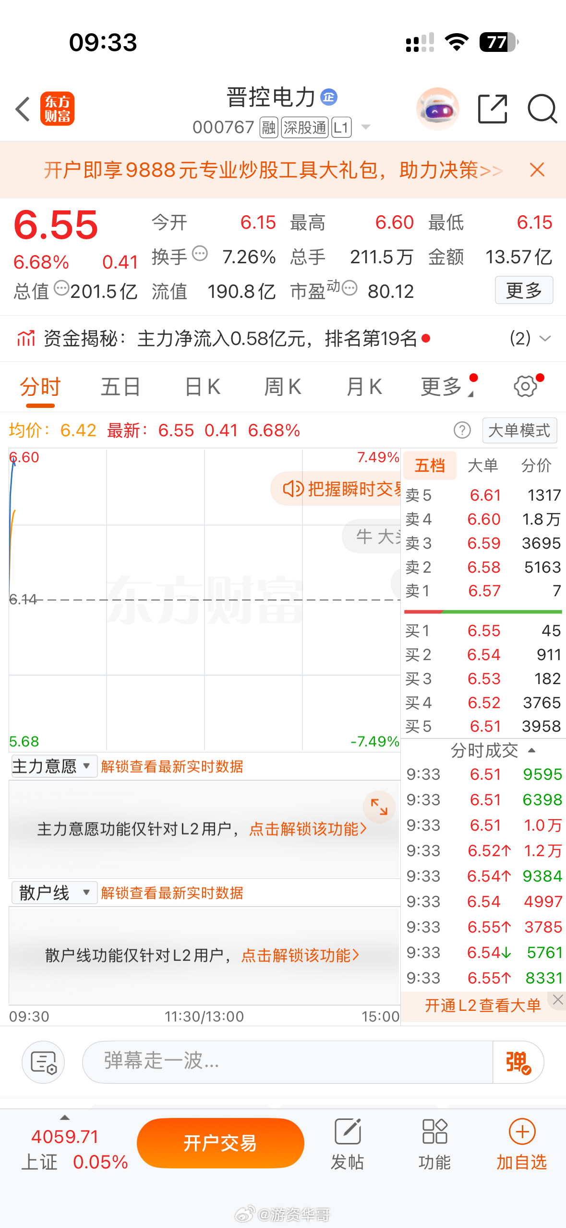
Task: Expand chart with fullscreen arrows icon
Action: (379, 807)
